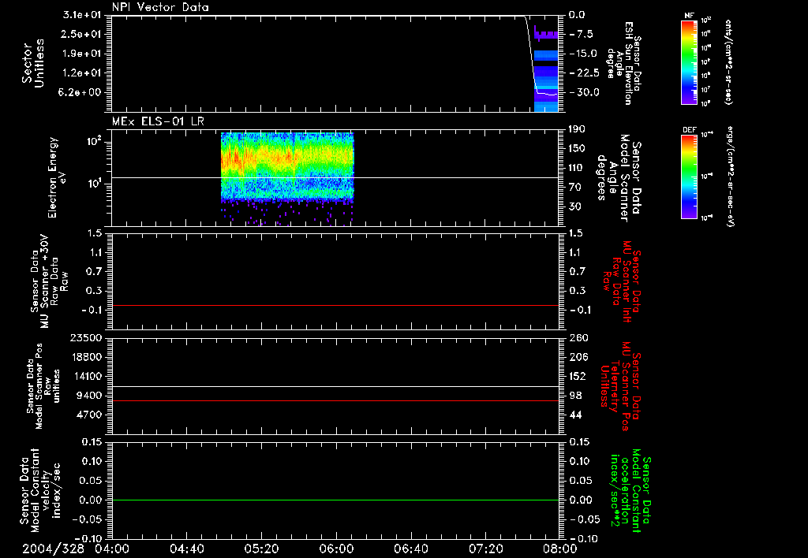
Task: Click the -7.5 Sun Elevation tick label
Action: [582, 34]
